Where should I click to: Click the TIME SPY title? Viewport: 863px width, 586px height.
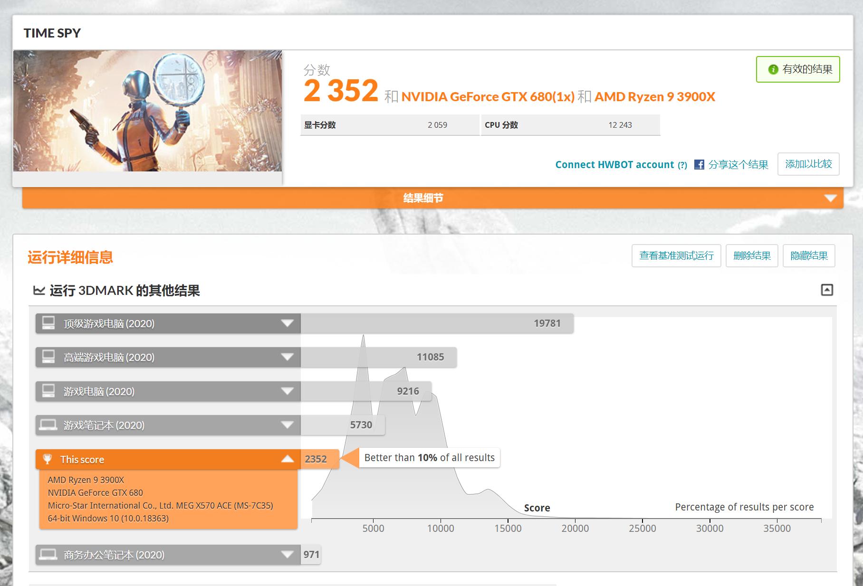52,33
